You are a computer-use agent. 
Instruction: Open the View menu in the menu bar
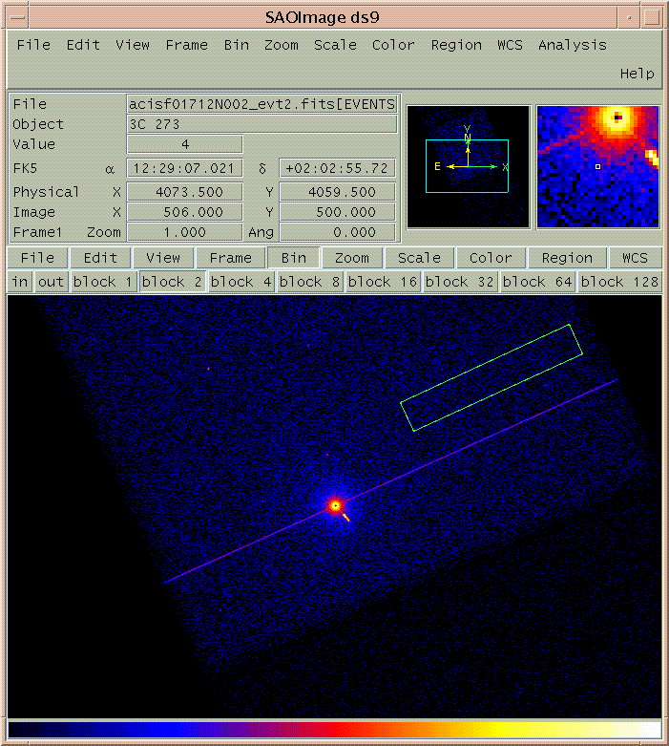coord(133,45)
